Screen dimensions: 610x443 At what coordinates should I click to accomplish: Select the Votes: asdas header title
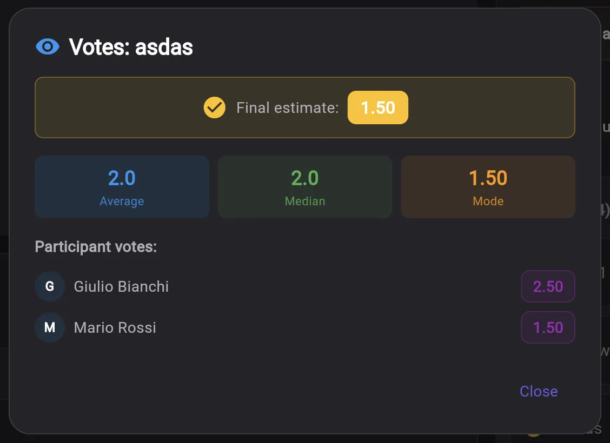pos(130,48)
